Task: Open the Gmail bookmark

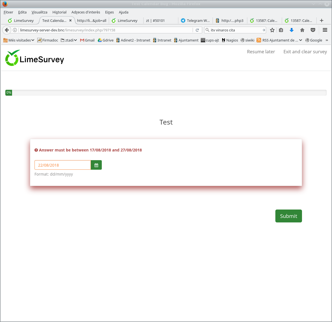Action: coord(87,40)
